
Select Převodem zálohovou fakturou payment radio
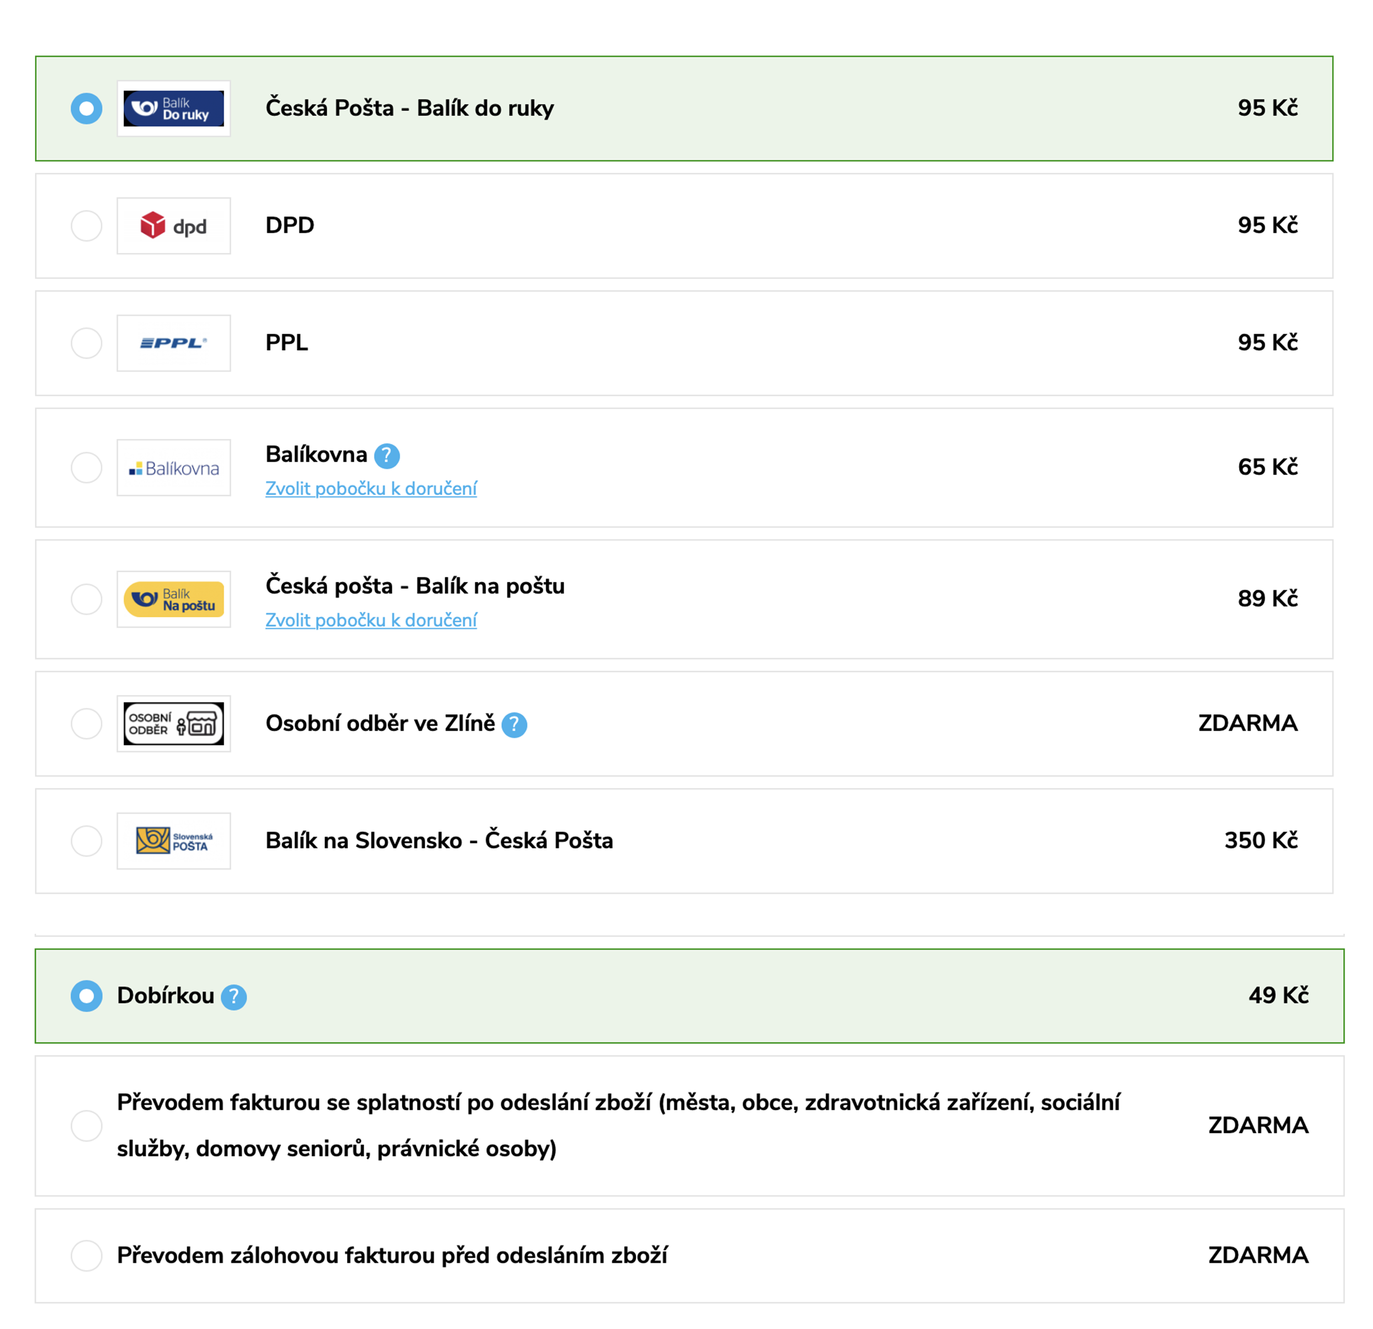(x=87, y=1255)
